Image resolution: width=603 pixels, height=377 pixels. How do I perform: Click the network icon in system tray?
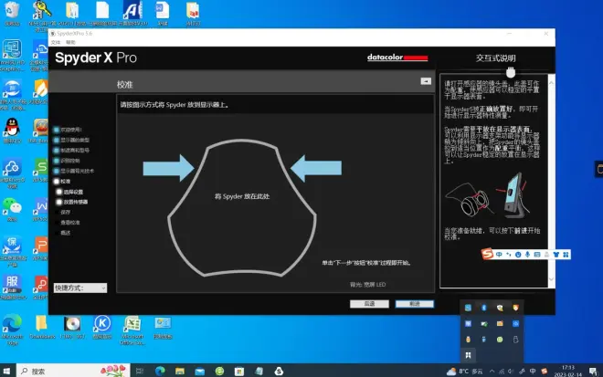(x=502, y=372)
